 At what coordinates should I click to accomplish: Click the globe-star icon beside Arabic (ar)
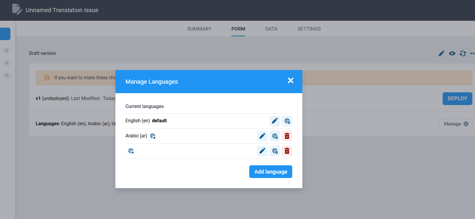[153, 136]
